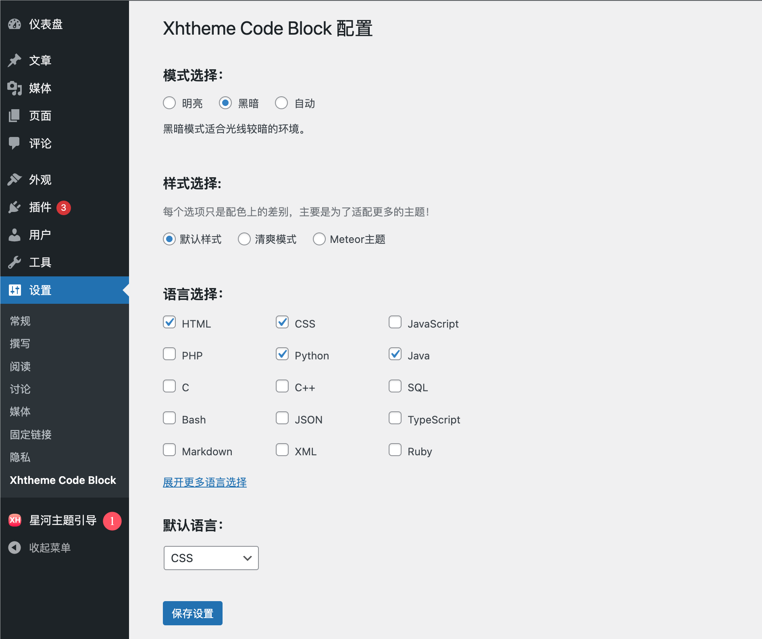
Task: Click the Posts pushpin icon
Action: (x=15, y=60)
